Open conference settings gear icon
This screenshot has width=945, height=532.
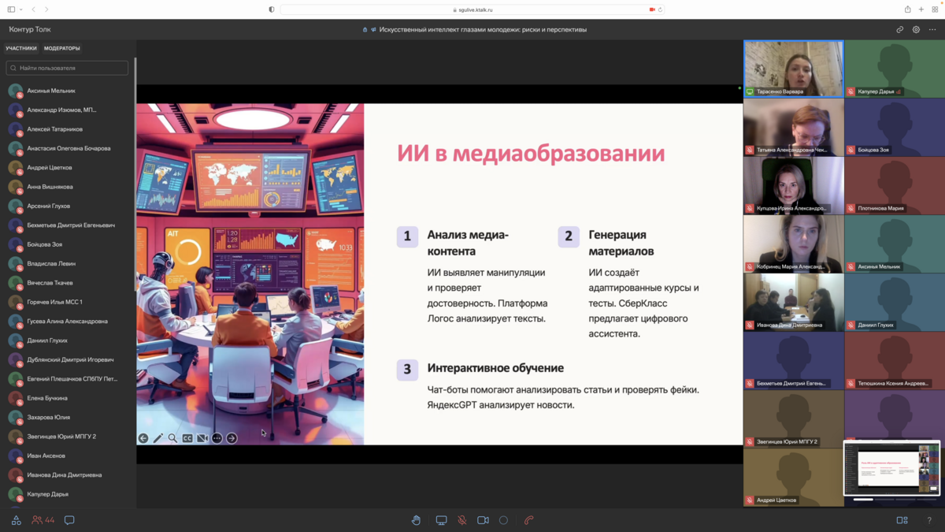pos(916,30)
